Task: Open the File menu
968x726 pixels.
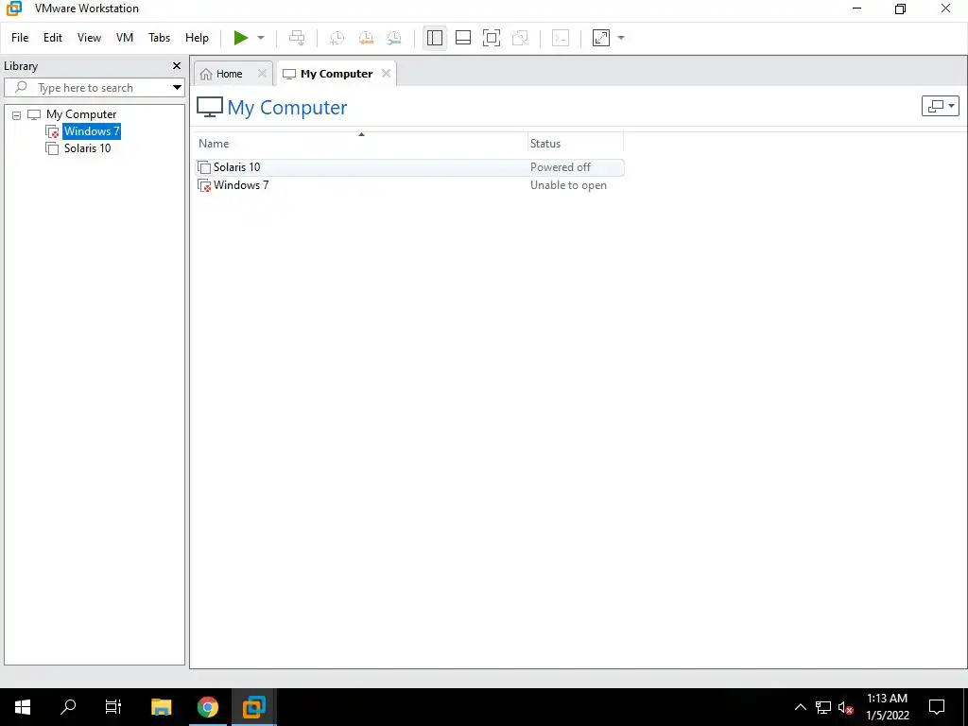Action: pos(20,38)
